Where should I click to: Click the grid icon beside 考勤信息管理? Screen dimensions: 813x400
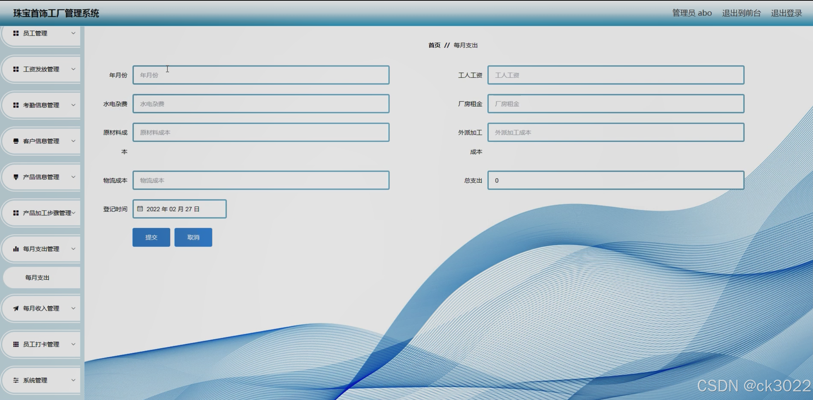click(x=16, y=105)
